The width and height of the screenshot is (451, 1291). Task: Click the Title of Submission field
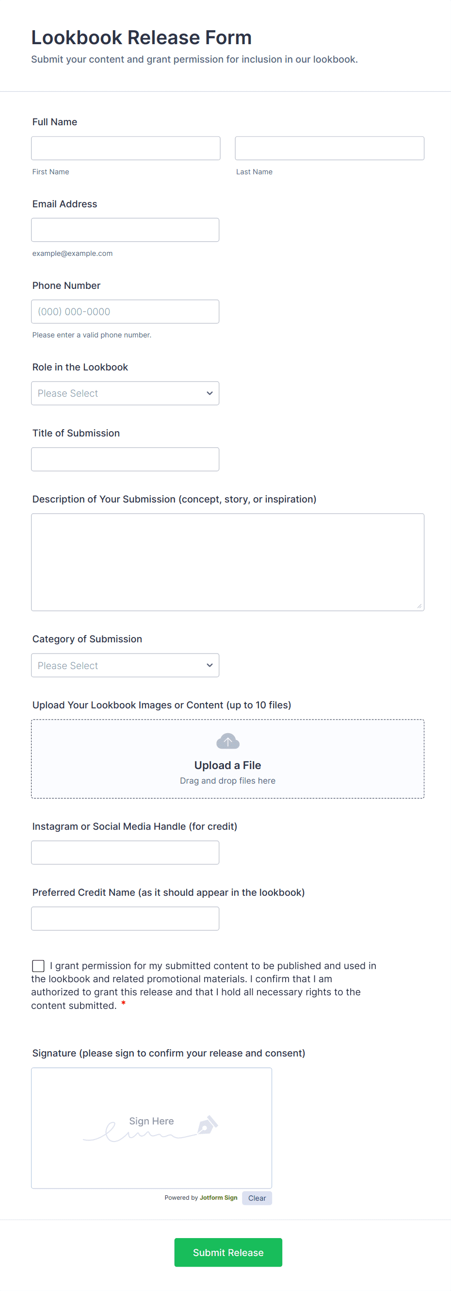(x=125, y=459)
